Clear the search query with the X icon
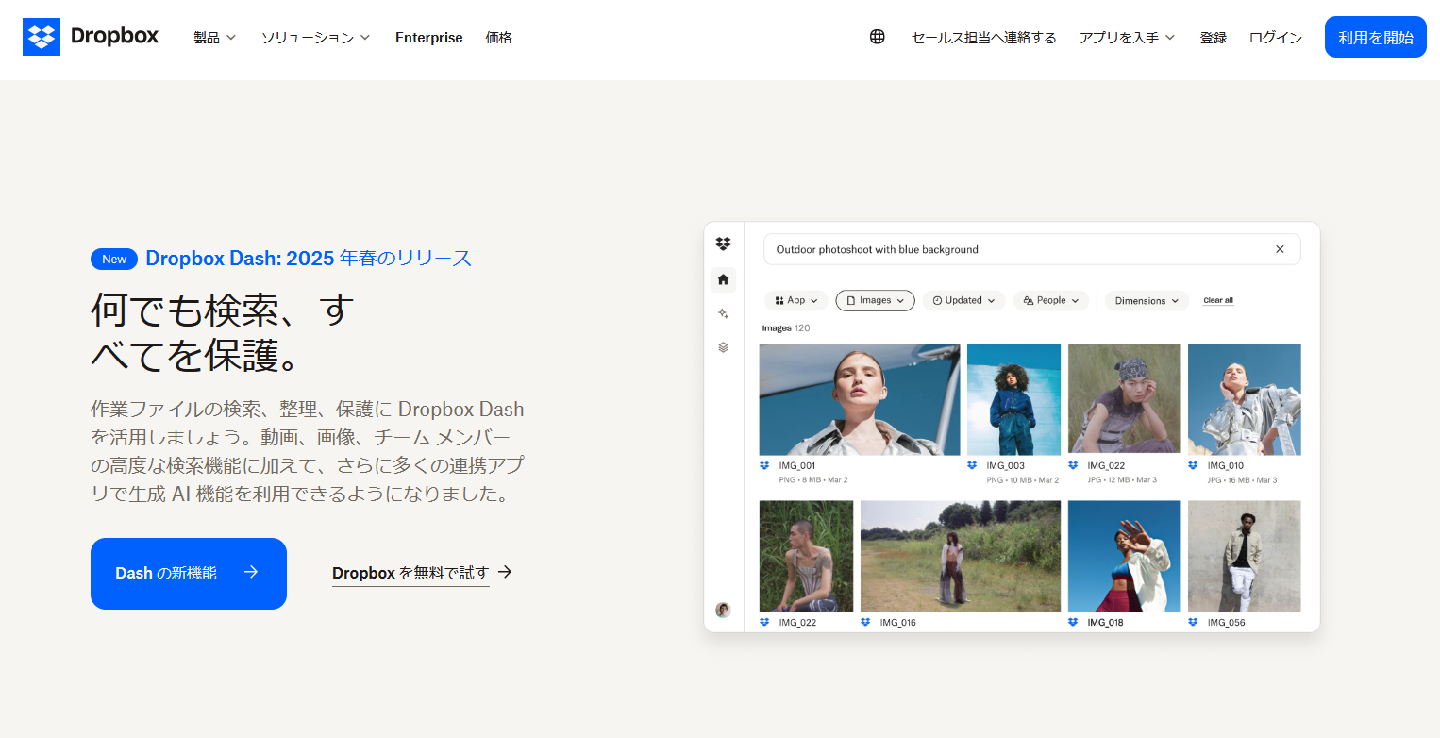This screenshot has width=1440, height=738. pos(1280,248)
